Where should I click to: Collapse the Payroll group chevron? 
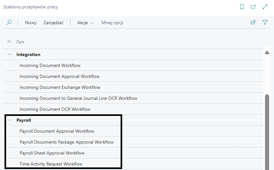point(10,120)
